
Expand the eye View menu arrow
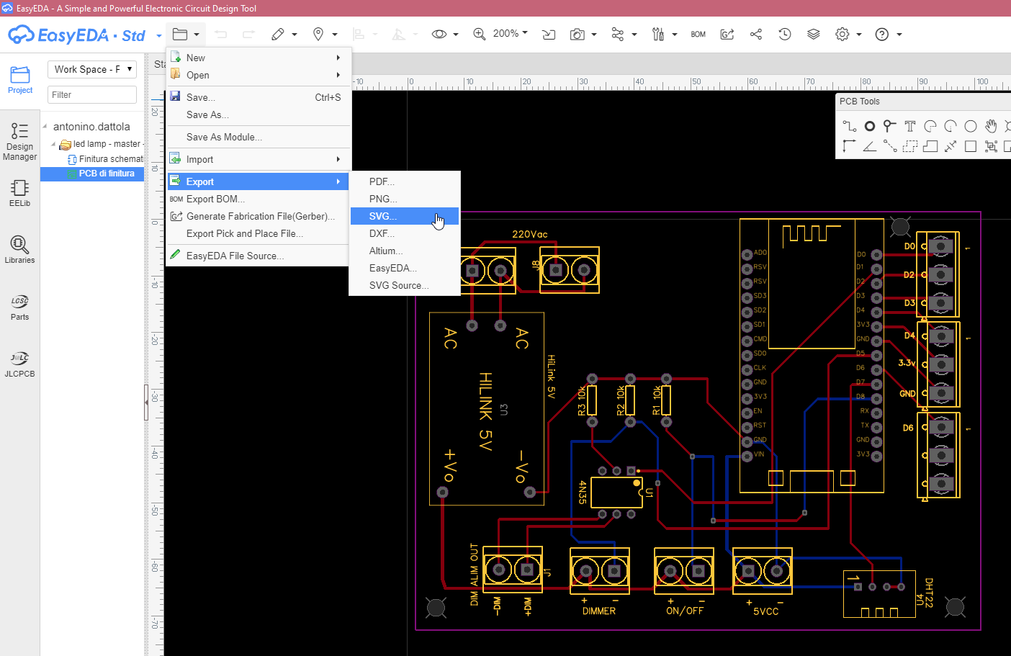456,35
